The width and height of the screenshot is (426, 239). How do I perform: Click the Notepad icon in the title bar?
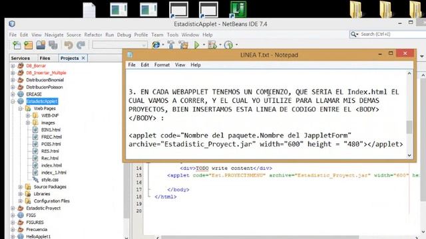coord(130,54)
